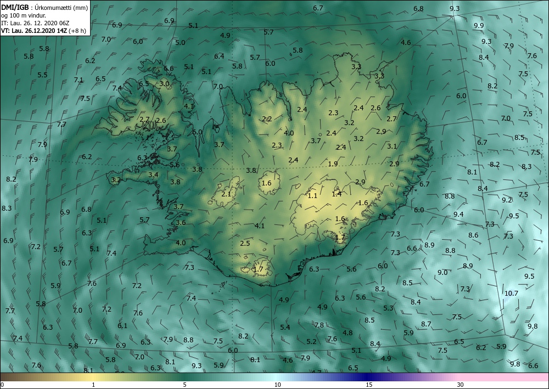
Task: Click the '4.8' value on the map
Action: (x=348, y=332)
